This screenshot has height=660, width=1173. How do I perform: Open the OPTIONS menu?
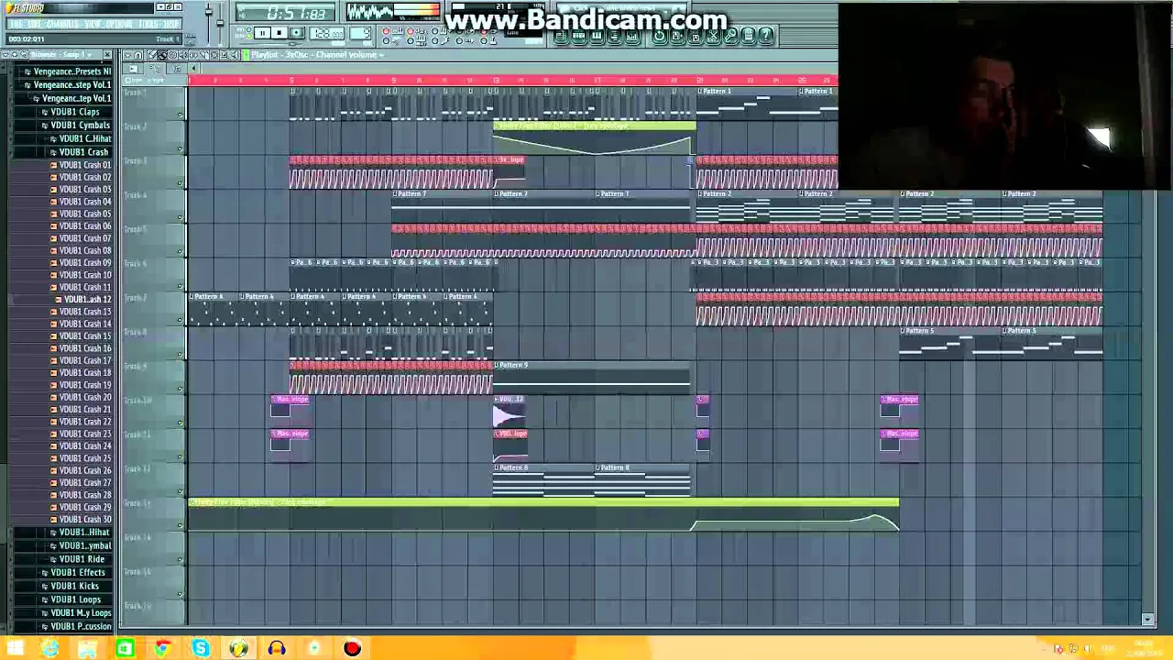point(119,24)
